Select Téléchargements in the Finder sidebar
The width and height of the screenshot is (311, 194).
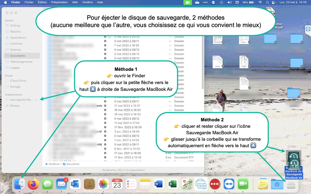click(x=21, y=62)
